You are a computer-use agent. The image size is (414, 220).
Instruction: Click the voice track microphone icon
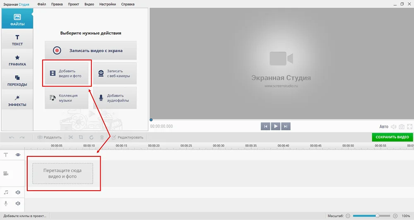6,203
